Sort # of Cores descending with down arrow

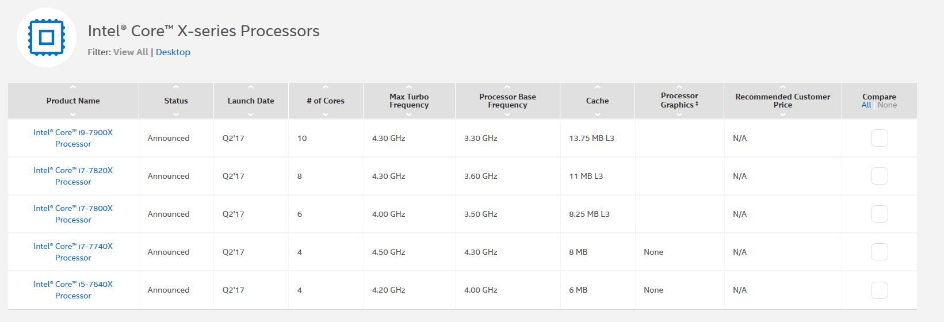[x=326, y=114]
